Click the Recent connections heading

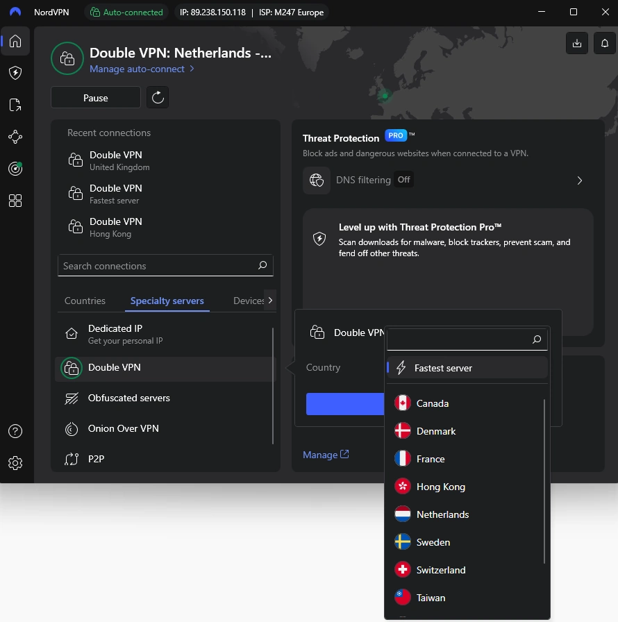point(109,133)
